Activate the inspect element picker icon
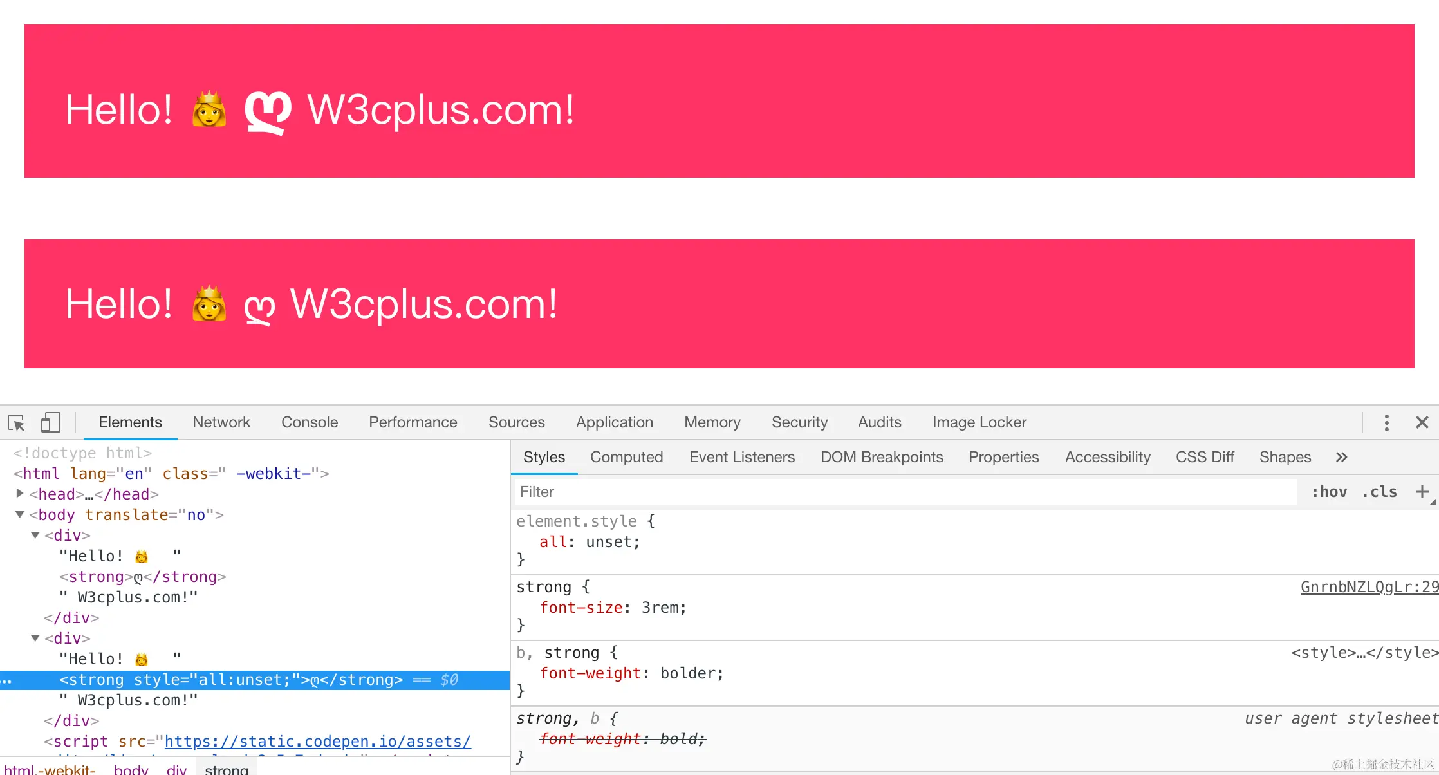Viewport: 1439px width, 775px height. pos(16,423)
